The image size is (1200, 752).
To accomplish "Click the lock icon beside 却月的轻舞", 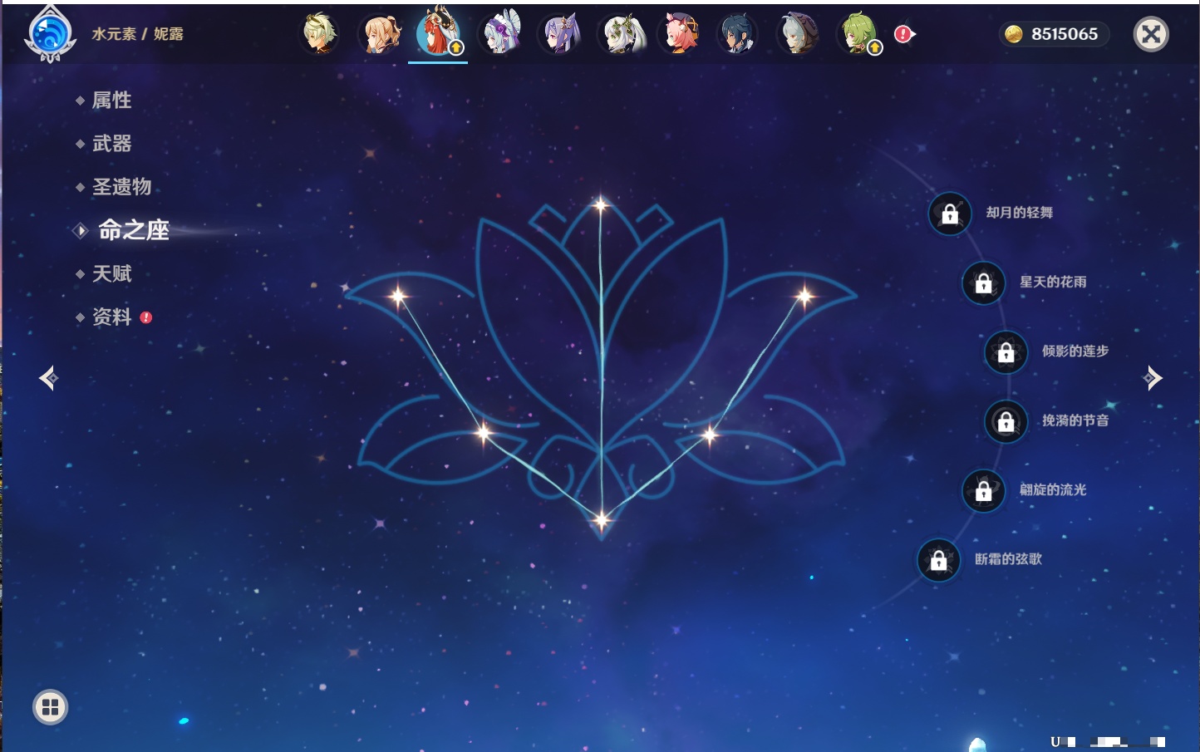I will click(x=949, y=214).
